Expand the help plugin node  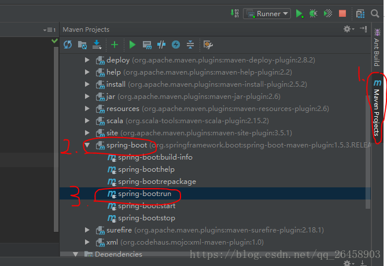pos(87,72)
